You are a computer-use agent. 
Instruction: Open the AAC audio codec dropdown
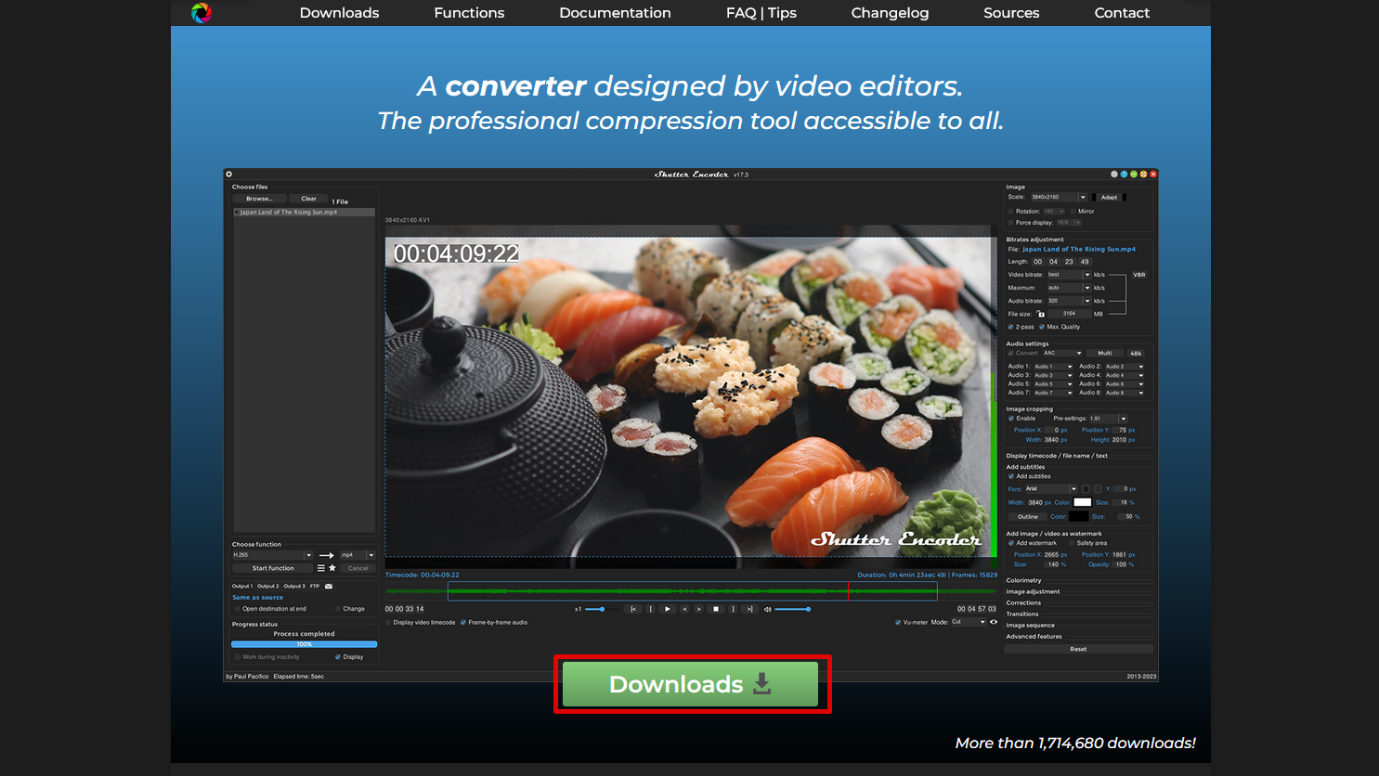(x=1062, y=354)
